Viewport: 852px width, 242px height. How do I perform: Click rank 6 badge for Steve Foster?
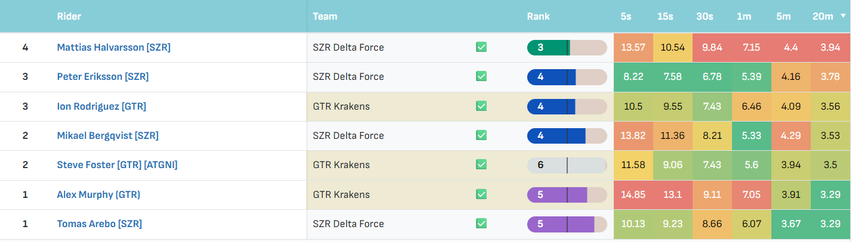coord(567,165)
